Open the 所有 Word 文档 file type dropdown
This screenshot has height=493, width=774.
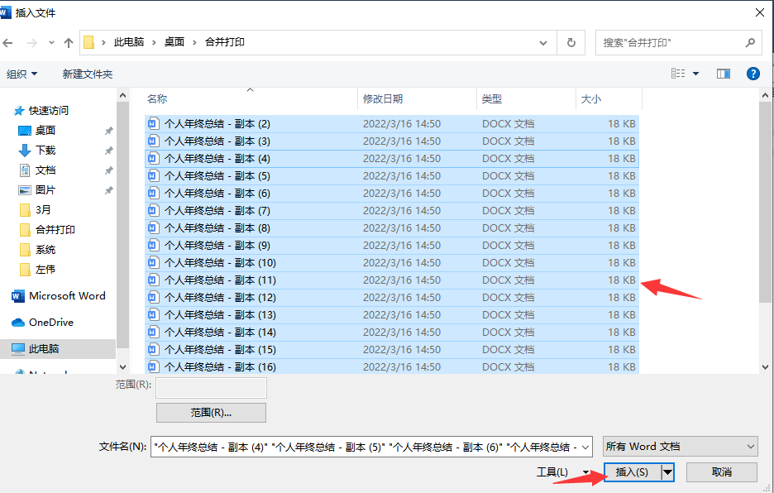tap(681, 447)
